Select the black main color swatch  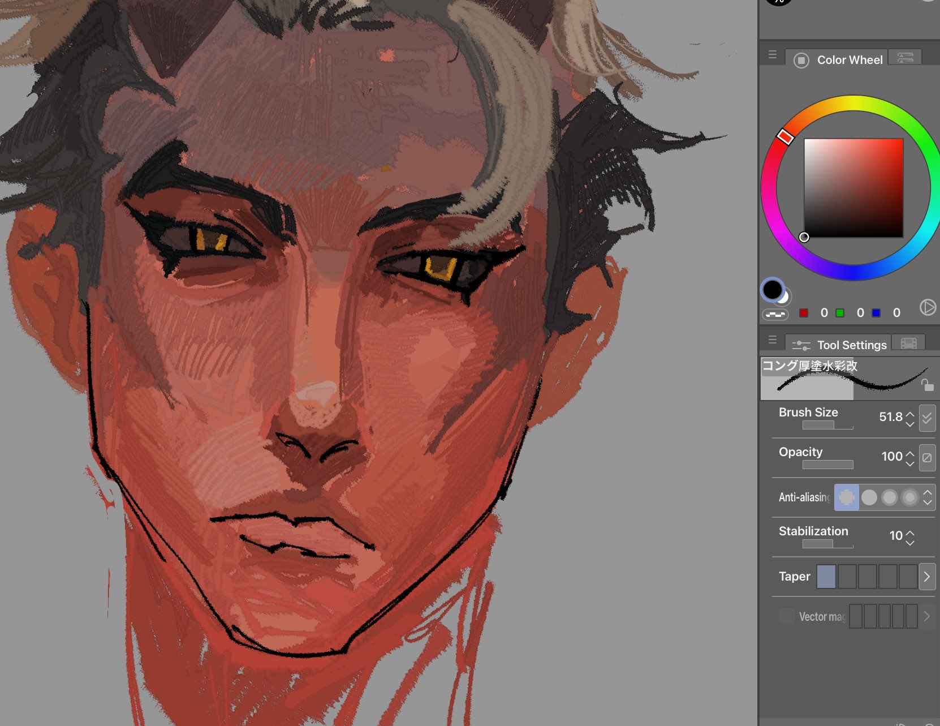pyautogui.click(x=772, y=290)
